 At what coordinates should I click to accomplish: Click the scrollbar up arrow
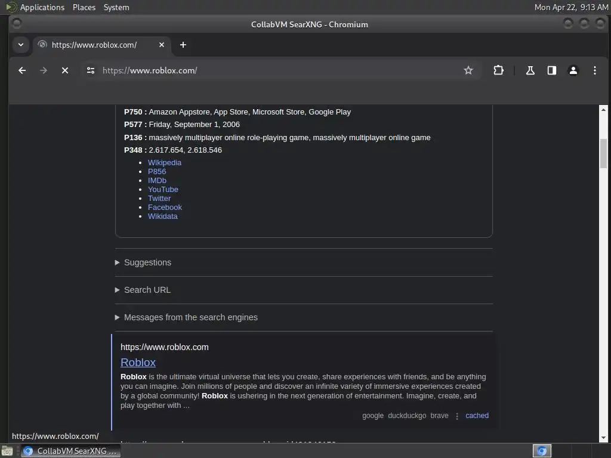[x=604, y=110]
